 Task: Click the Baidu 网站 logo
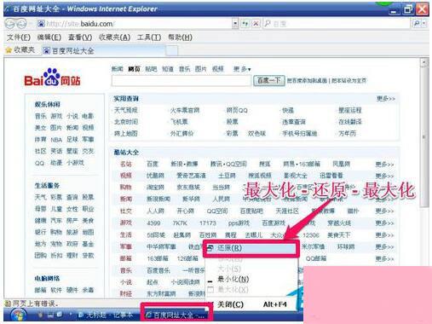tap(52, 78)
